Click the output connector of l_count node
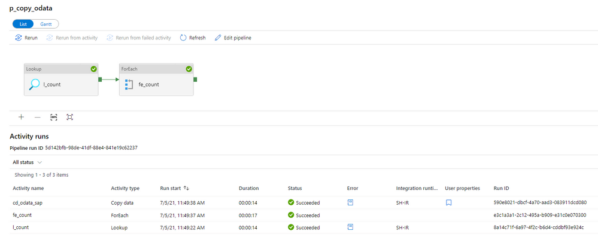The height and width of the screenshot is (237, 598). point(100,79)
